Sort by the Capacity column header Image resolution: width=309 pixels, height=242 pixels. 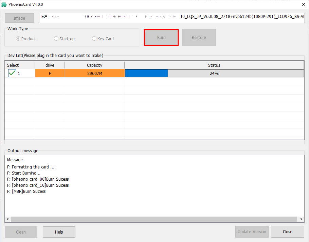94,65
